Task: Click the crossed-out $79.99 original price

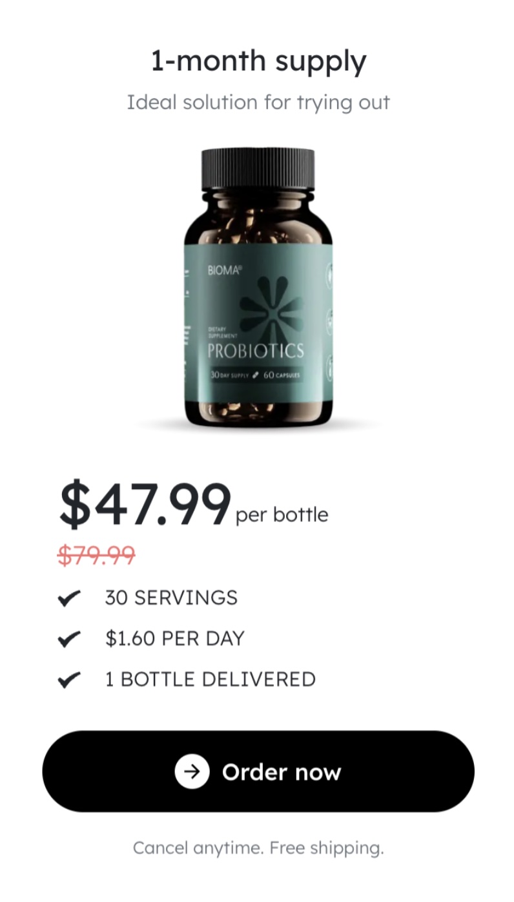Action: coord(96,555)
